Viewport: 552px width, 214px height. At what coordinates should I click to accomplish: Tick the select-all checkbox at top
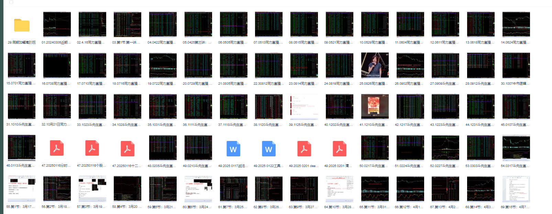(11, 2)
